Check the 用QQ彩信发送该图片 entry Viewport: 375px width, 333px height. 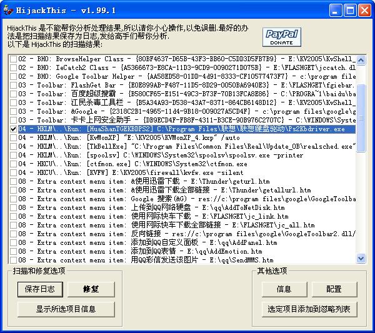[x=13, y=260]
